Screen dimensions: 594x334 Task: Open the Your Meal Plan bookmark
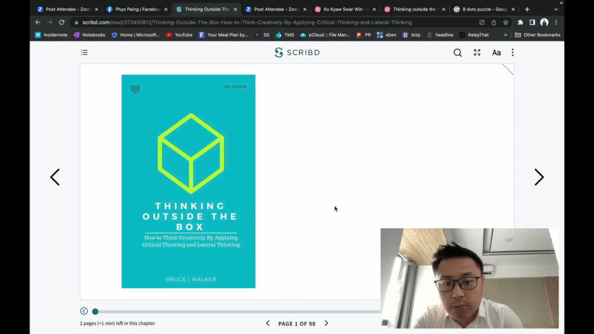(223, 35)
